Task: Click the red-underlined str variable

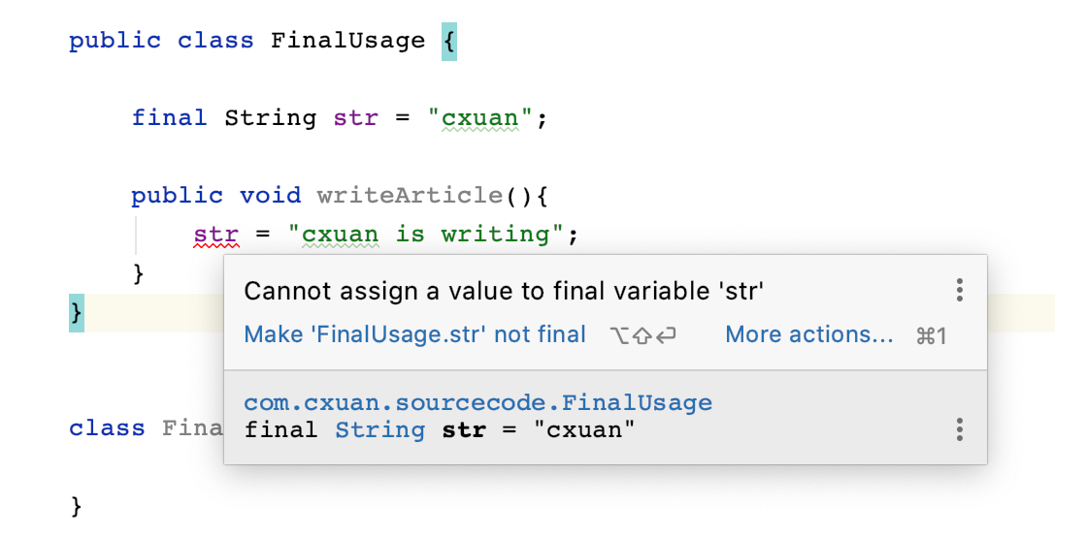Action: click(216, 235)
